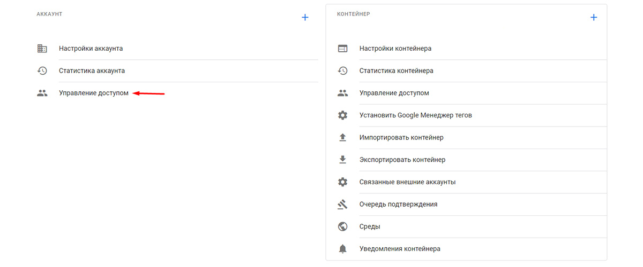Click the gavel icon for approval queue
This screenshot has height=267, width=643.
343,204
